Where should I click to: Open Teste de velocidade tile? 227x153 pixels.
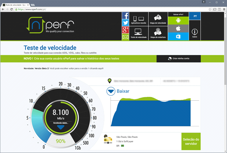tap(139, 33)
